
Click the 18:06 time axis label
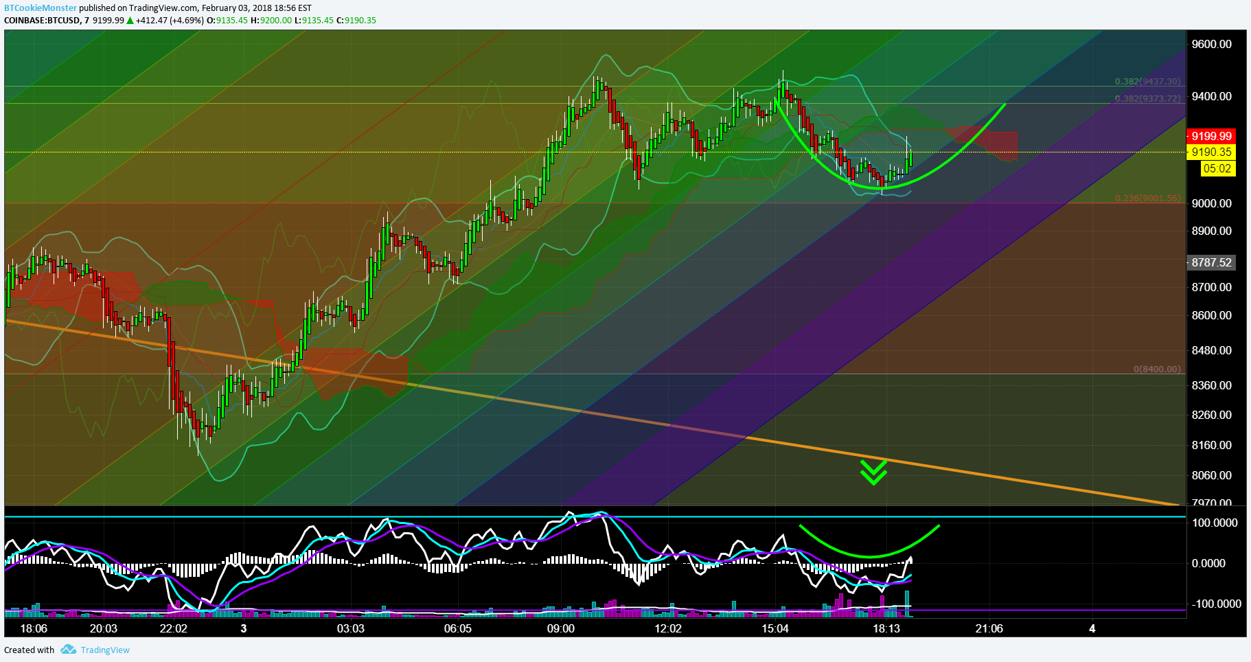pyautogui.click(x=34, y=628)
